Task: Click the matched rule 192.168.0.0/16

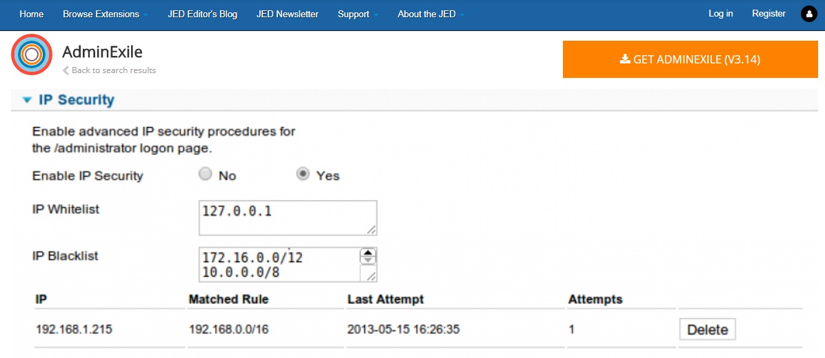Action: [x=229, y=330]
